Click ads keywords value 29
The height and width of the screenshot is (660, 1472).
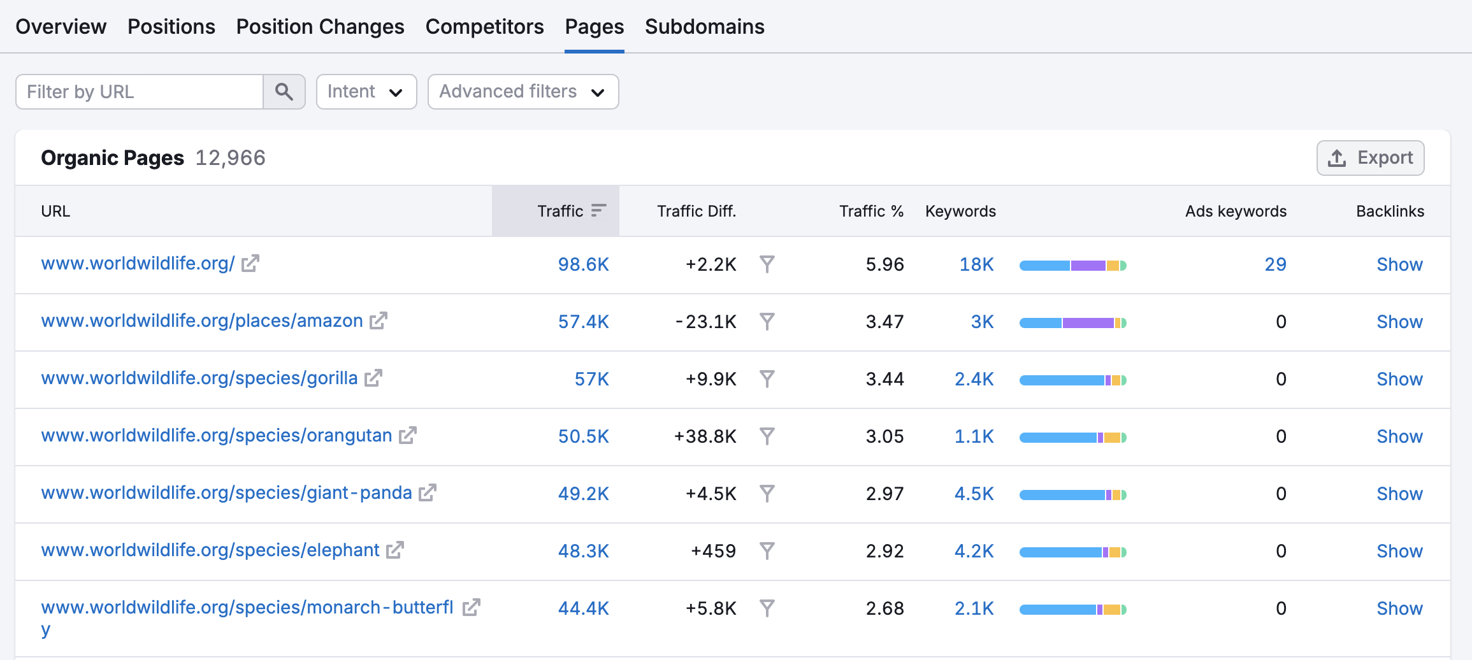pyautogui.click(x=1276, y=264)
